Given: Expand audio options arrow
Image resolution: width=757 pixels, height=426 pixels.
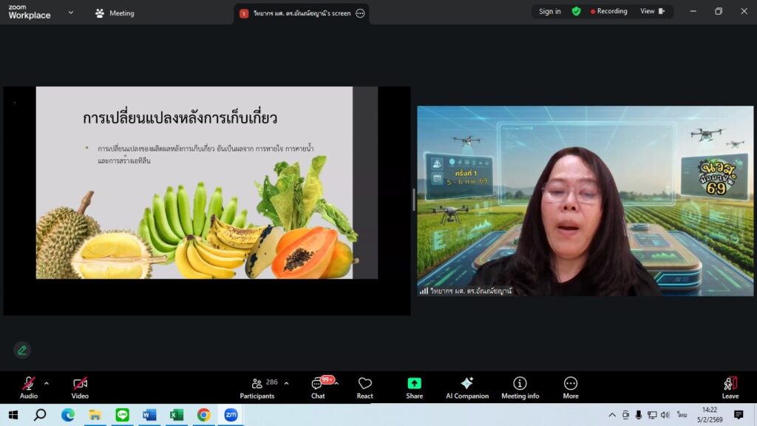Looking at the screenshot, I should pyautogui.click(x=47, y=383).
